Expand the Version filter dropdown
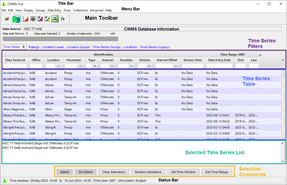The image size is (287, 185). point(149,66)
